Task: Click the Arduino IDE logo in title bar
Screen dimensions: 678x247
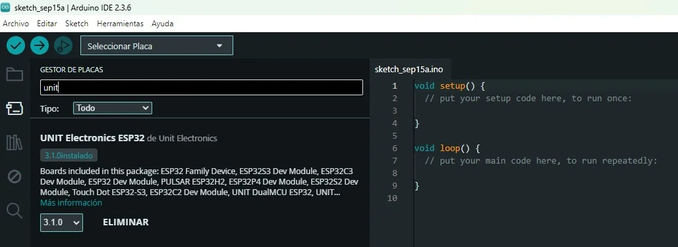Action: point(6,7)
